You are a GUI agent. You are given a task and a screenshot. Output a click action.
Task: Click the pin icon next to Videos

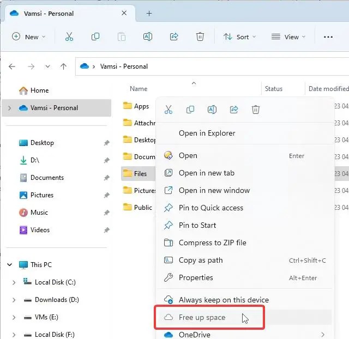click(107, 230)
